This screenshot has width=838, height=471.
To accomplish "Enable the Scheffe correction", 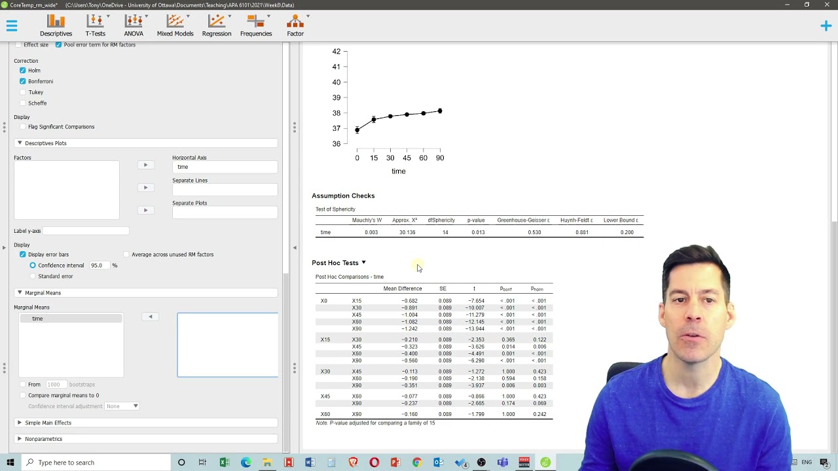I will click(x=23, y=103).
